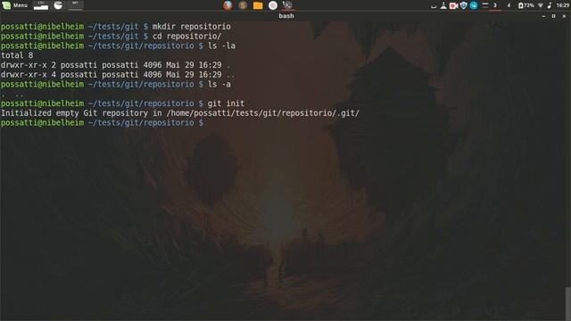
Task: Click the bash window title
Action: (x=286, y=16)
